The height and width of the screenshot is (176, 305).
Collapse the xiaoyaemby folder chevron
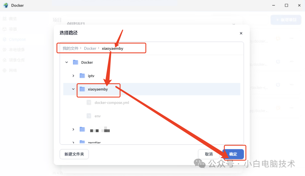(x=73, y=89)
